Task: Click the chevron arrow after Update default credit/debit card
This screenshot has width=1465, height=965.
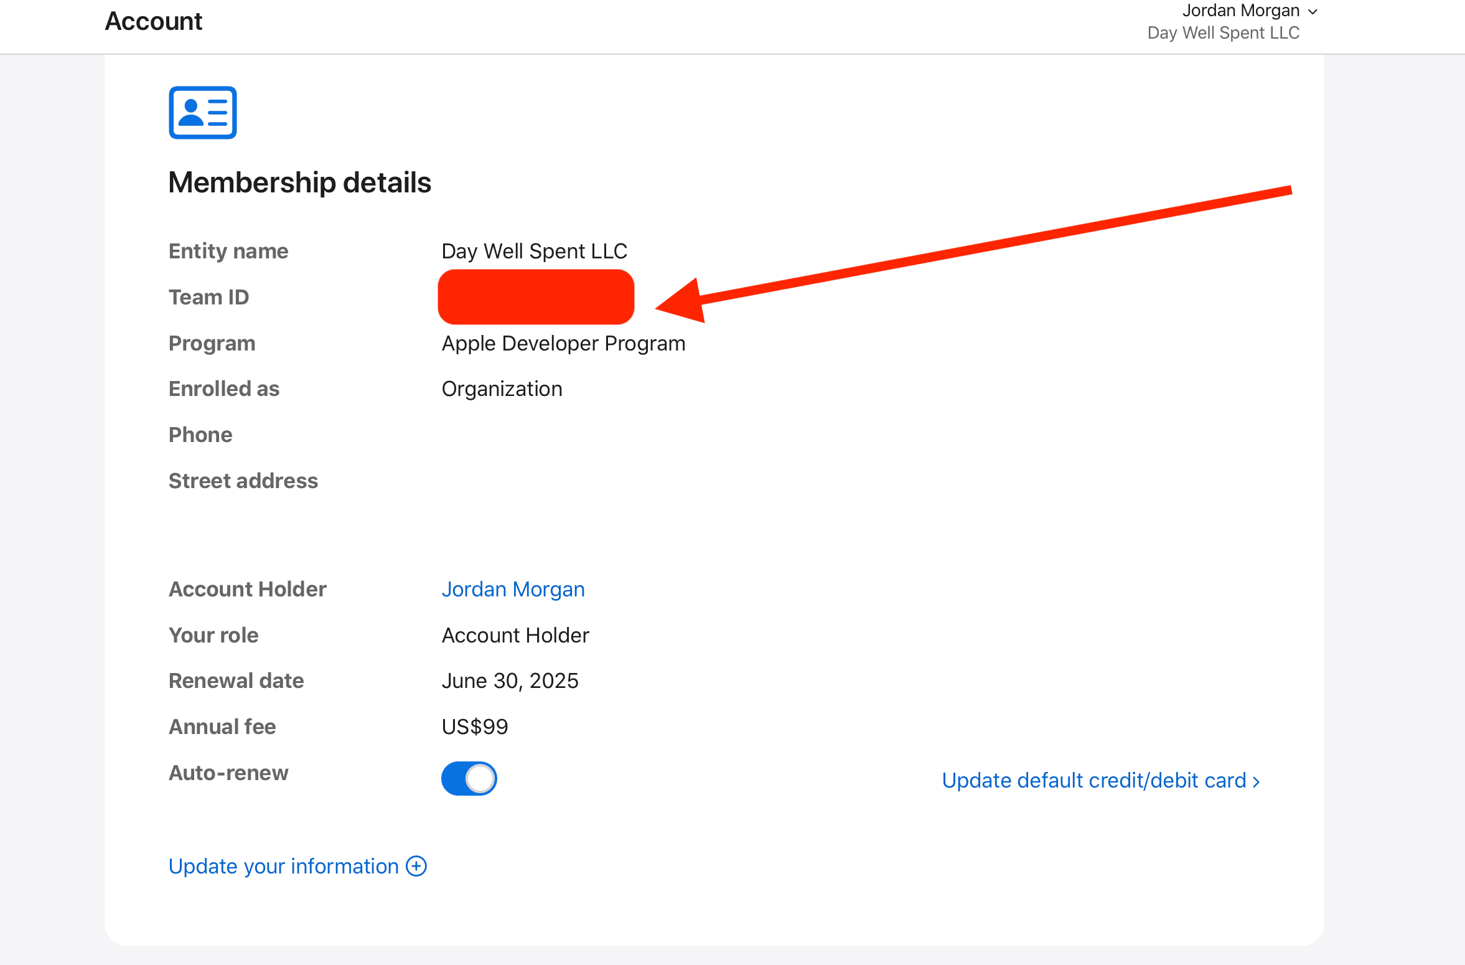Action: (1257, 782)
